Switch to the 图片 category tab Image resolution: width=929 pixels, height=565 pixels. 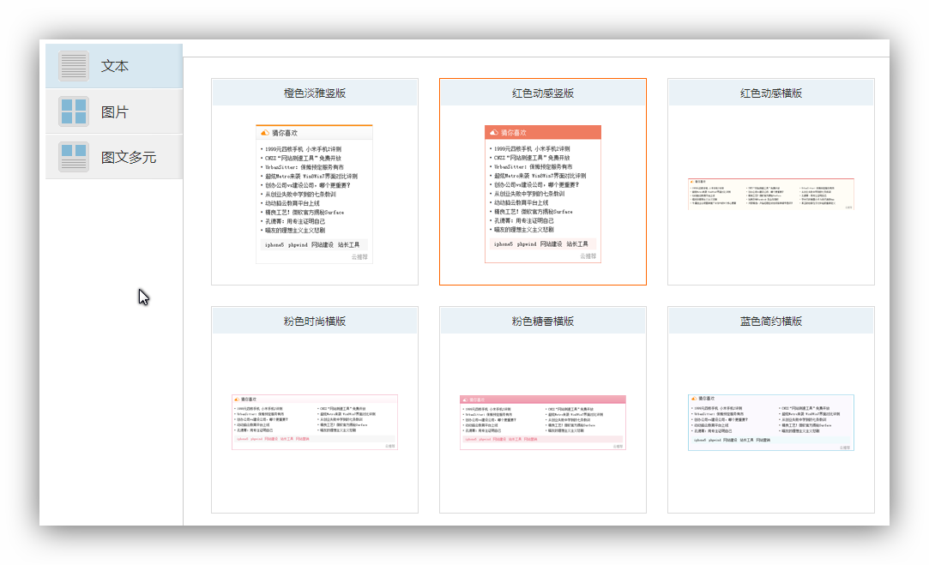pos(114,111)
